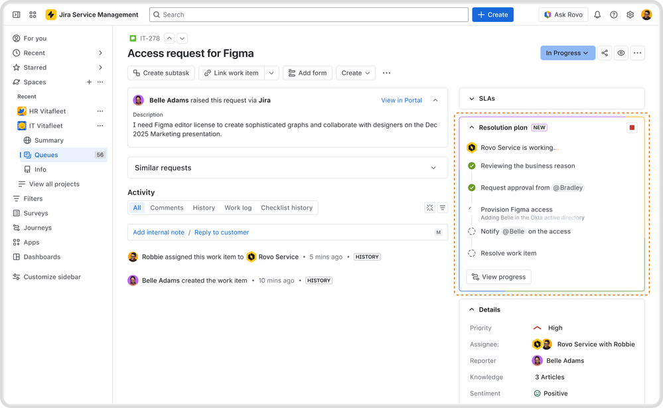Collapse the request description with the chevron
The height and width of the screenshot is (408, 663).
click(x=435, y=100)
